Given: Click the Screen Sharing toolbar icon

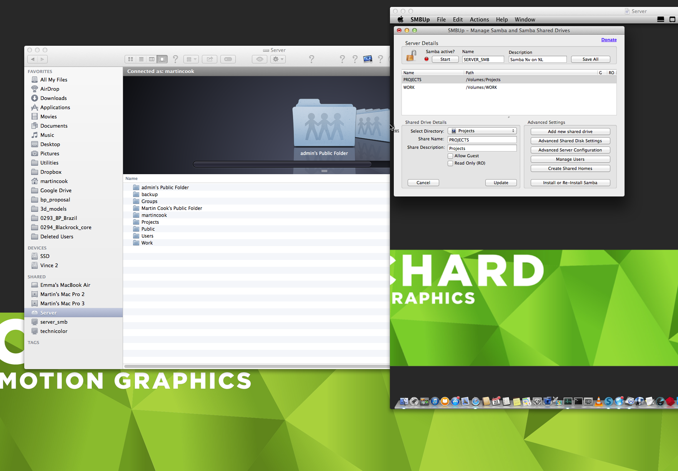Looking at the screenshot, I should pos(368,59).
